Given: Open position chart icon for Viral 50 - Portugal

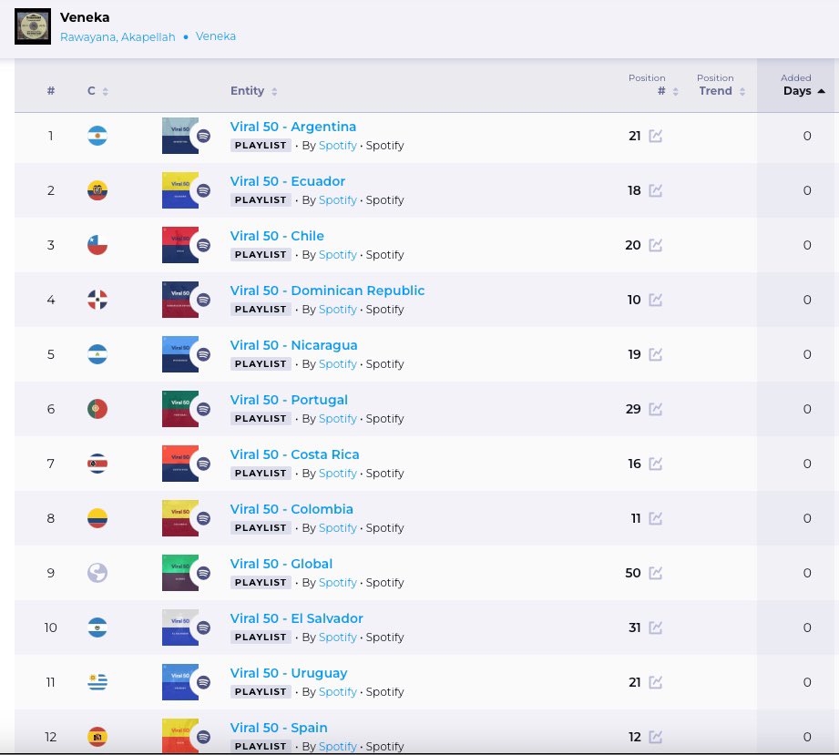Looking at the screenshot, I should coord(656,409).
